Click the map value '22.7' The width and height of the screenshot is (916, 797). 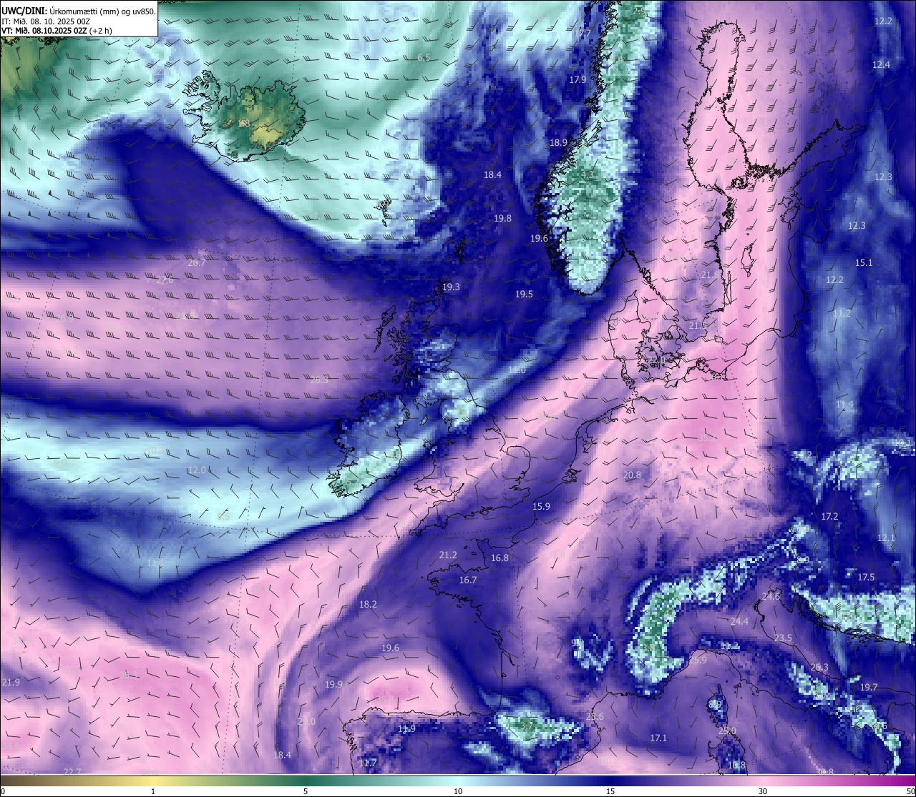(x=72, y=772)
